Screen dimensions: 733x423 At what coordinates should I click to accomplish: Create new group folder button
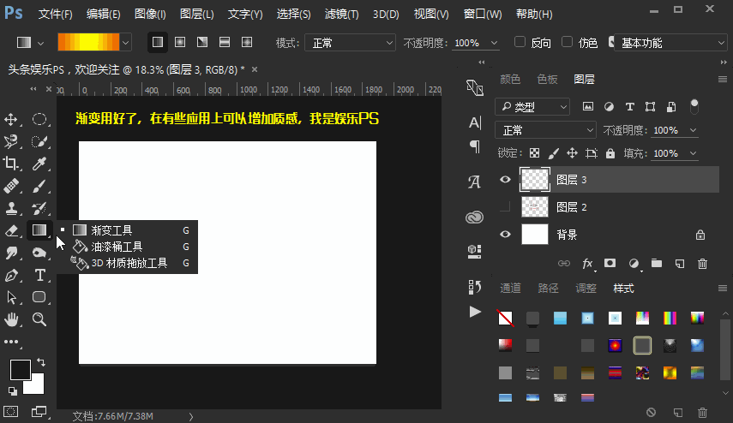coord(657,264)
